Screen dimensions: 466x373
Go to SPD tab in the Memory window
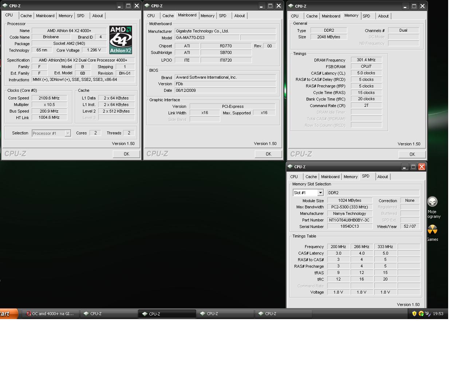point(367,16)
